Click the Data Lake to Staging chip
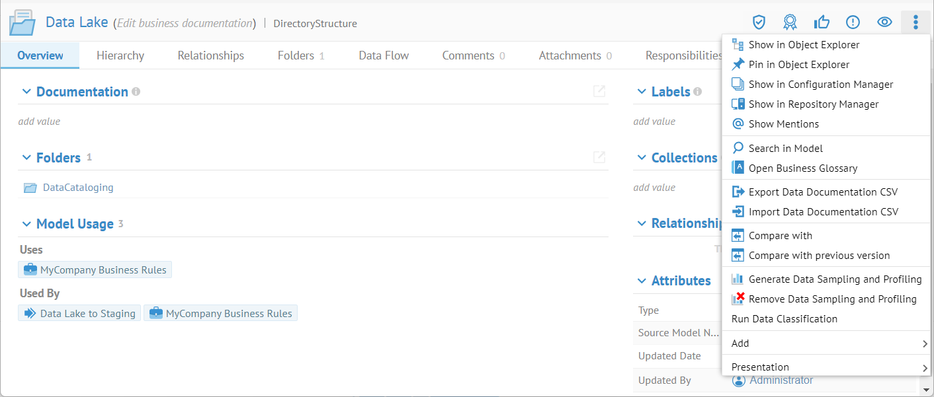This screenshot has width=934, height=397. (x=79, y=313)
